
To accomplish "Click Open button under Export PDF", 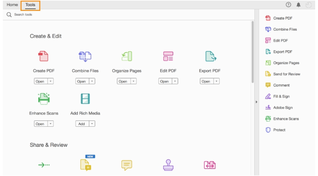I will click(x=207, y=81).
